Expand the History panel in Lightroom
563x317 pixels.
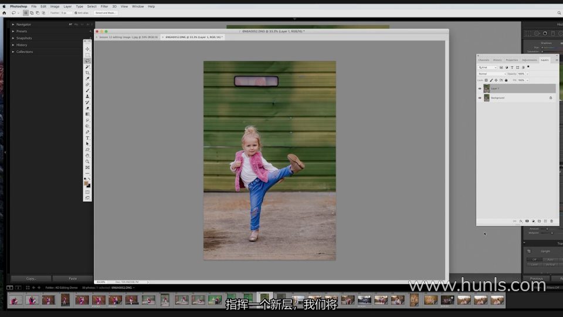point(13,45)
